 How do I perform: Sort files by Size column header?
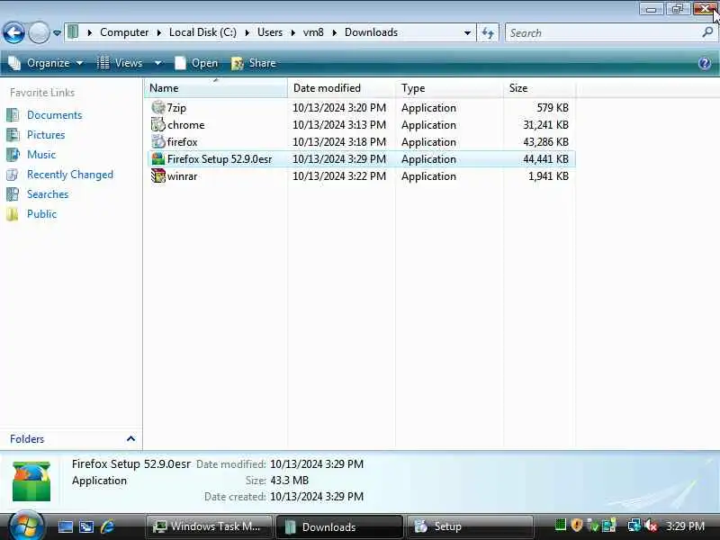539,87
